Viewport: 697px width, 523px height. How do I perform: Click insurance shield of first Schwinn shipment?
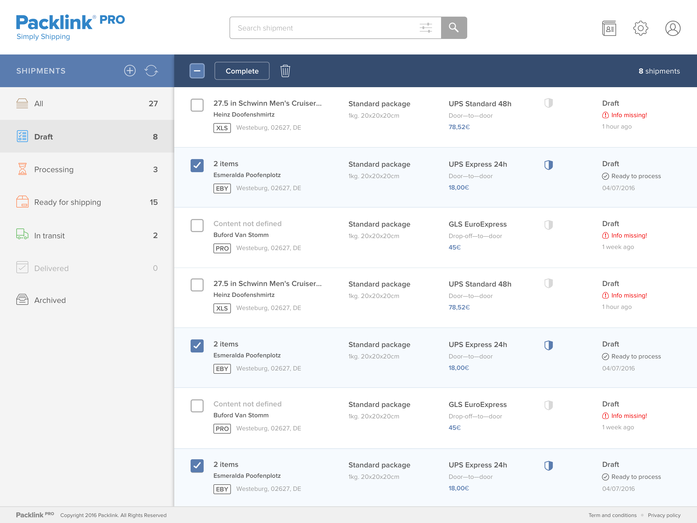548,103
